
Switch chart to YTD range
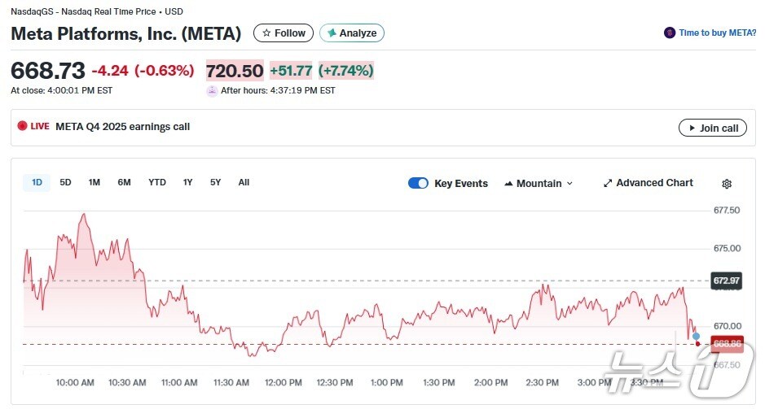[157, 183]
